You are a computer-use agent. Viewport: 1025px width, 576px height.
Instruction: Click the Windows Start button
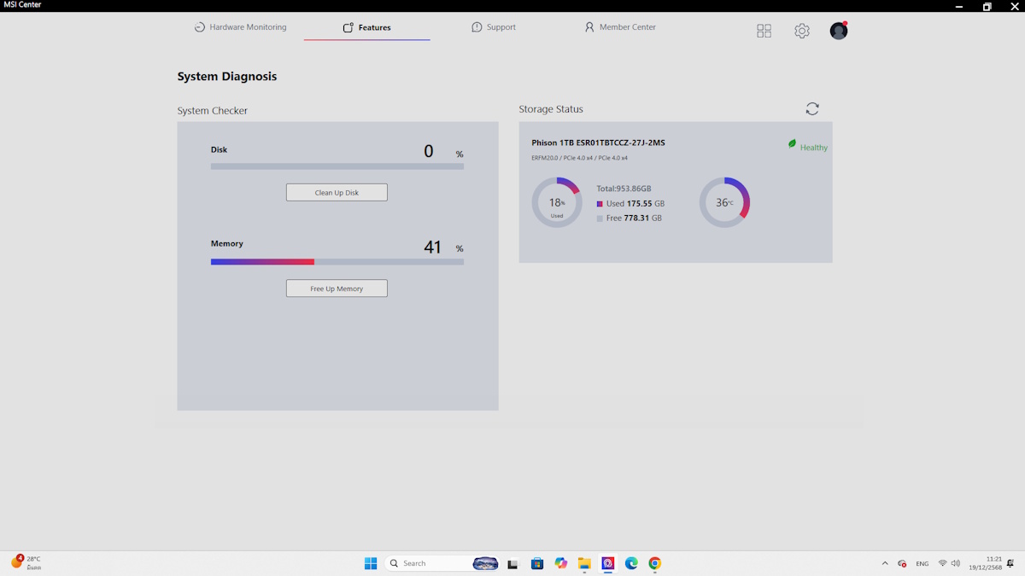(371, 563)
